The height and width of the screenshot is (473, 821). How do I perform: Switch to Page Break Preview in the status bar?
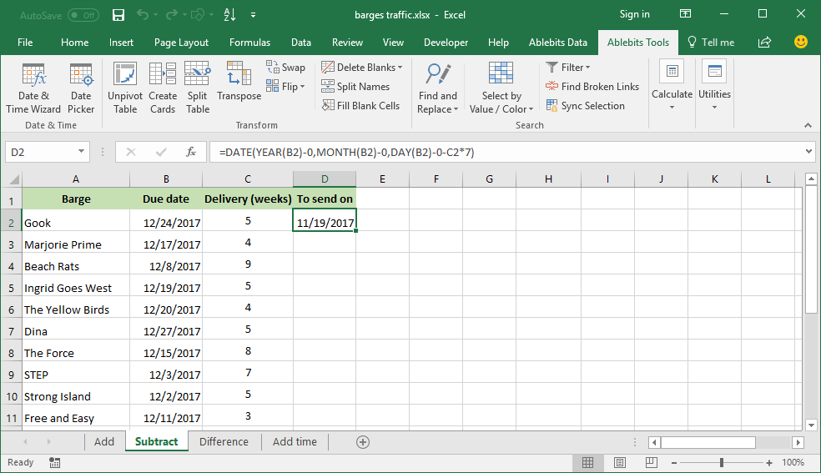pyautogui.click(x=652, y=462)
